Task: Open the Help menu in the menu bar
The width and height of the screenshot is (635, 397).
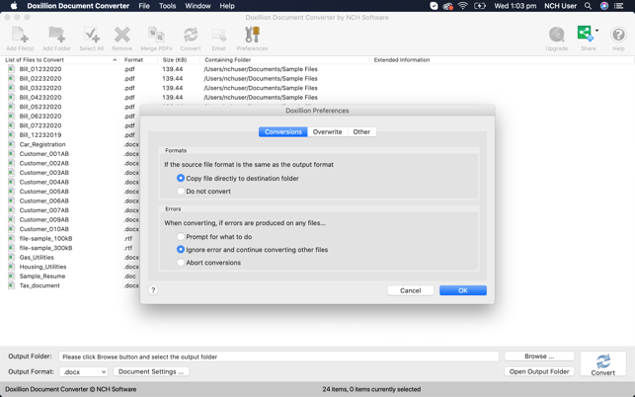Action: [227, 6]
